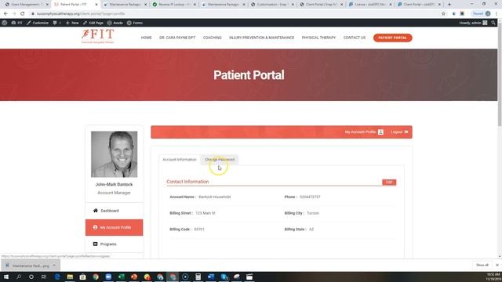Open Cortana circle in taskbar
This screenshot has width=502, height=282.
(x=31, y=277)
